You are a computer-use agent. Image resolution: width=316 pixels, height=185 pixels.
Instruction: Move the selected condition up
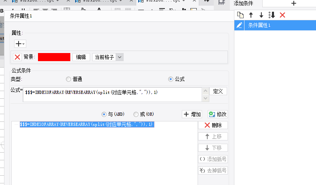[x=251, y=15]
